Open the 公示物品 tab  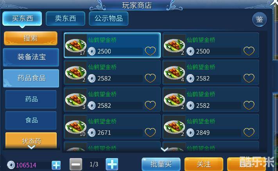click(x=109, y=19)
